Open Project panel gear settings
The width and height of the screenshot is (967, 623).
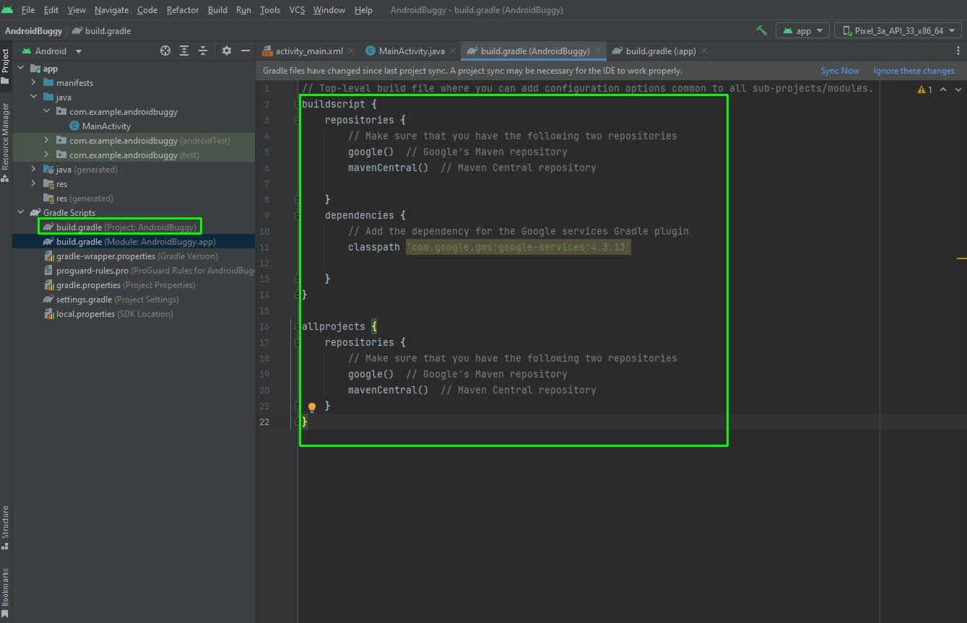click(227, 51)
